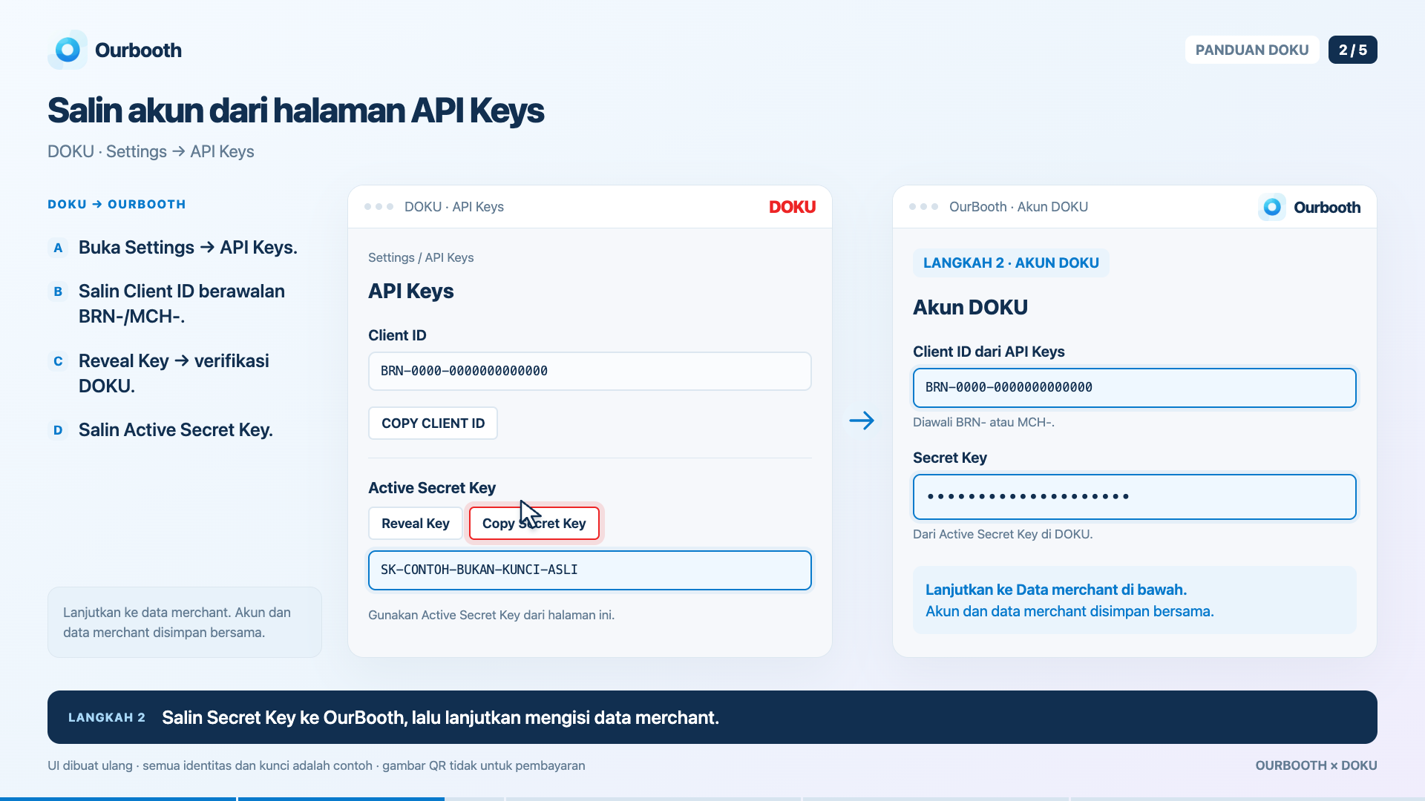Click the 'DOKU · Settings → API Keys' subtitle
This screenshot has width=1425, height=801.
[x=151, y=151]
